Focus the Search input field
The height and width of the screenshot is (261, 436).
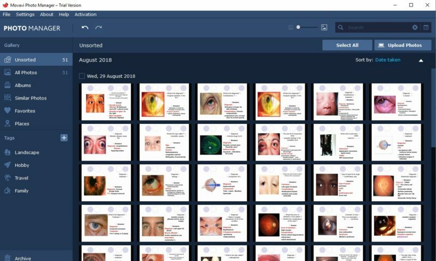pyautogui.click(x=378, y=27)
